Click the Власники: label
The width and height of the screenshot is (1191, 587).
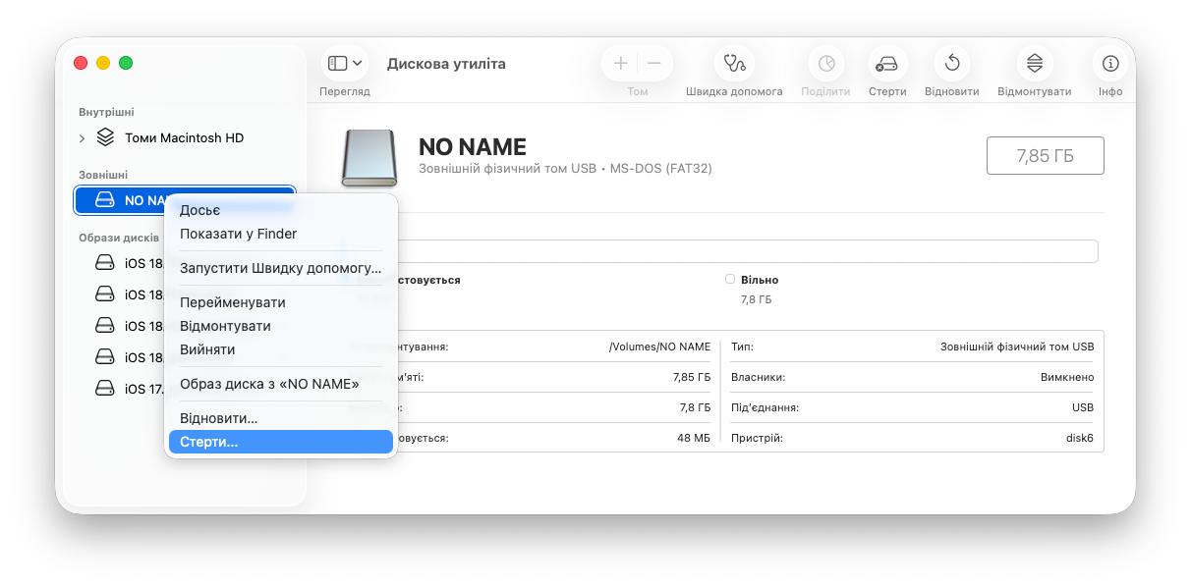pyautogui.click(x=758, y=377)
